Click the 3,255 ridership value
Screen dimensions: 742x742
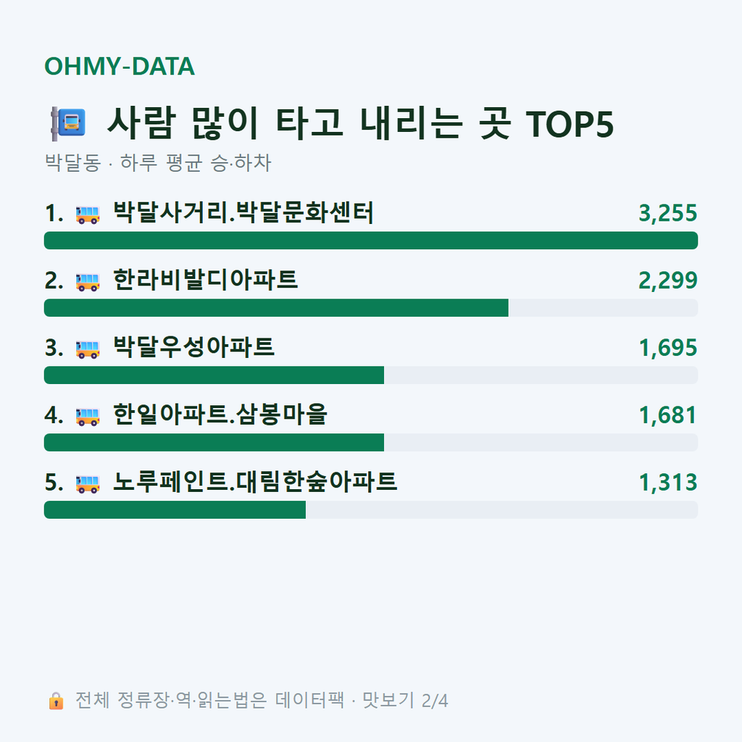[667, 213]
